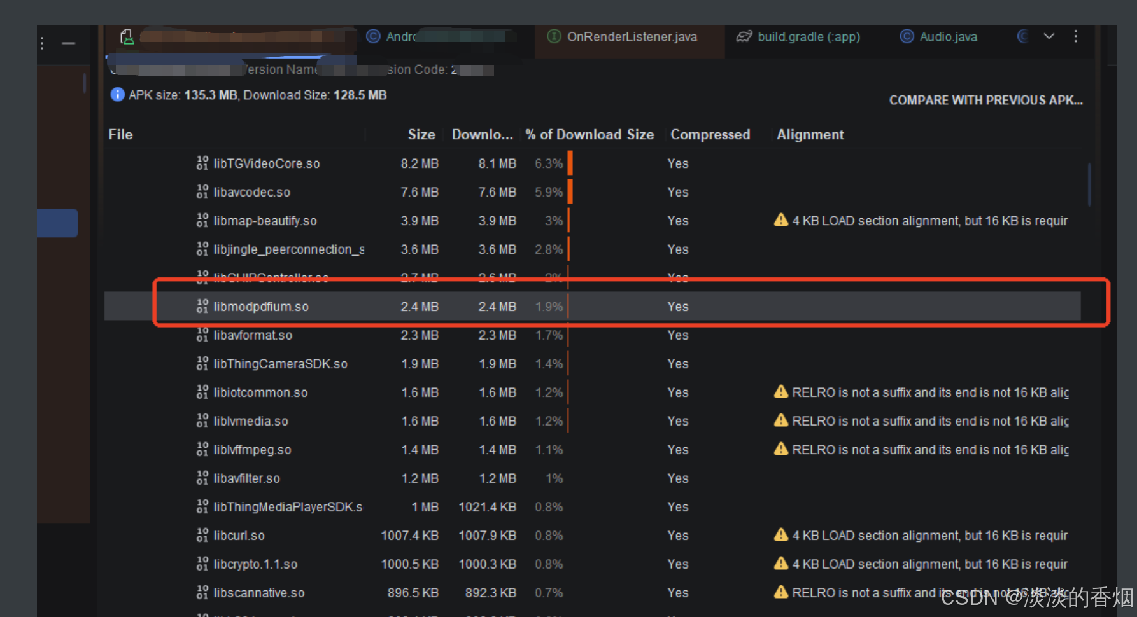The width and height of the screenshot is (1137, 617).
Task: Click the orange size bar for libTGVideoCore.so
Action: pyautogui.click(x=570, y=163)
